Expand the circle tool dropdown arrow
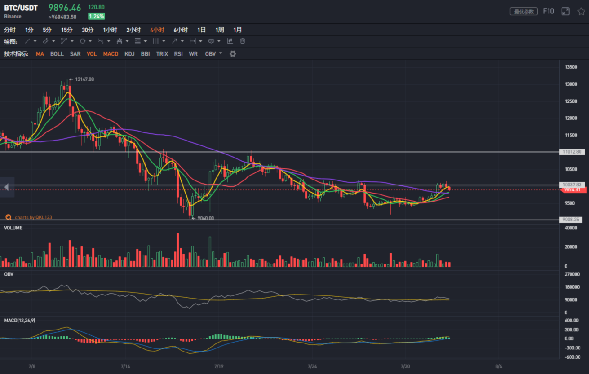Image resolution: width=589 pixels, height=374 pixels. [x=90, y=41]
